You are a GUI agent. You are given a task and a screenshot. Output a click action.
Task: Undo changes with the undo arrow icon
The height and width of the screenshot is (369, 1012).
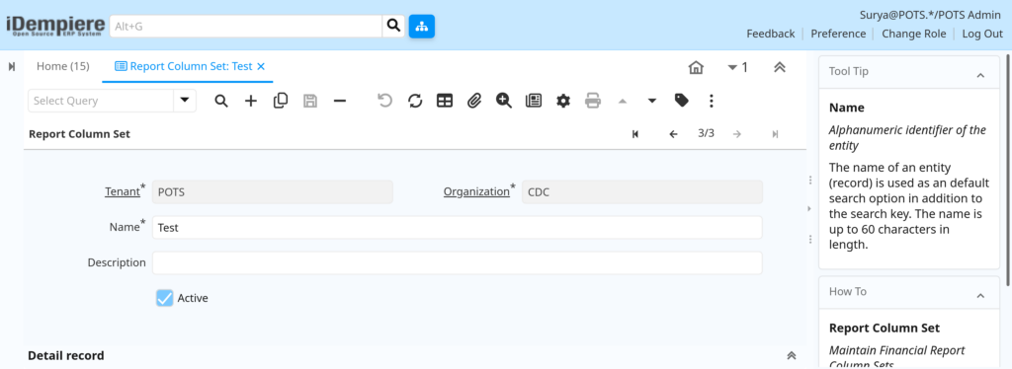pos(385,101)
